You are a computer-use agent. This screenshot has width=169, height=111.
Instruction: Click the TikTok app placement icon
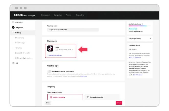[50, 48]
